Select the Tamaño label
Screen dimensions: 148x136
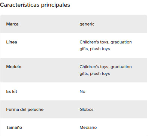[x=14, y=127]
